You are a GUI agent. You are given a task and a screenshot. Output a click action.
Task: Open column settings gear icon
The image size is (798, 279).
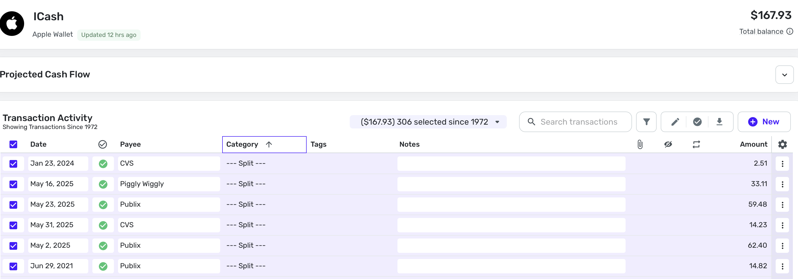click(x=782, y=144)
